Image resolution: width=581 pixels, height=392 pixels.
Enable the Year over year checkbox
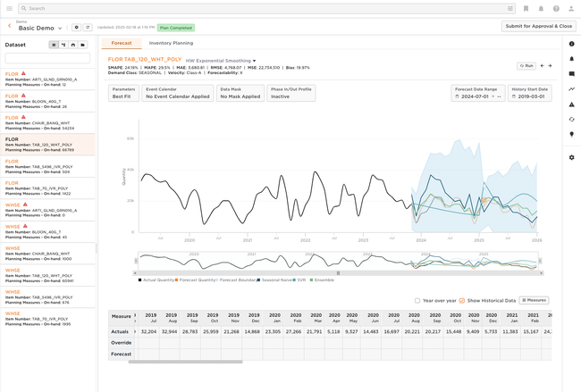pyautogui.click(x=417, y=301)
